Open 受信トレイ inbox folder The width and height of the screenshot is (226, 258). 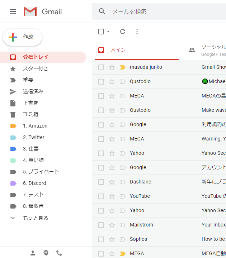click(43, 57)
